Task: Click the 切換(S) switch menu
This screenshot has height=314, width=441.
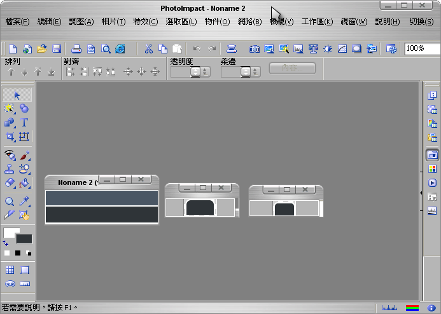Action: 421,22
